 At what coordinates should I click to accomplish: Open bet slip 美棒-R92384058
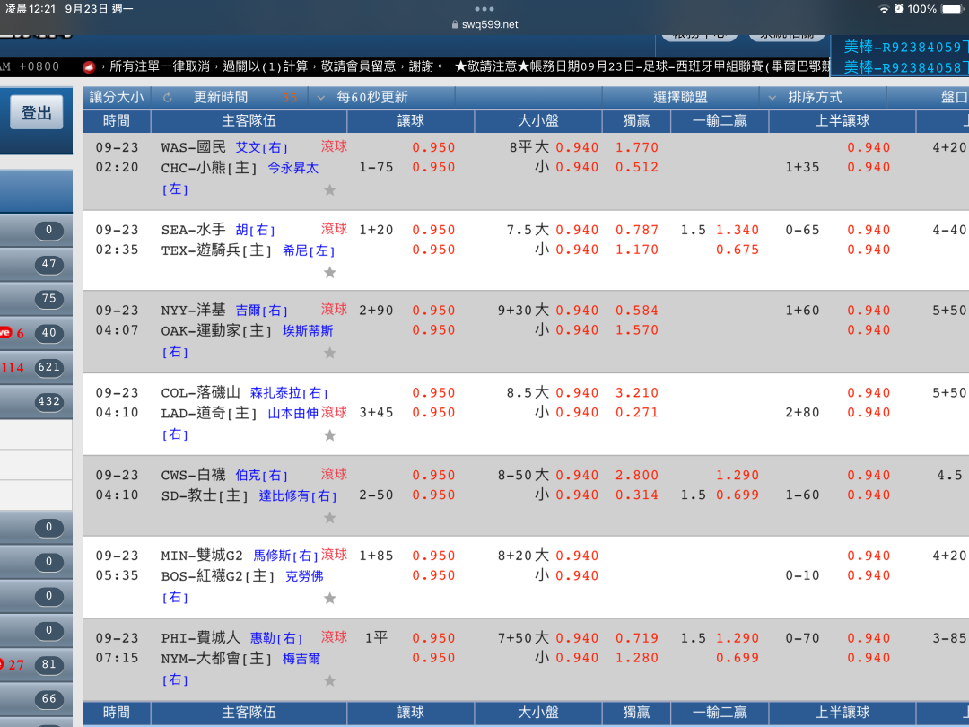904,67
